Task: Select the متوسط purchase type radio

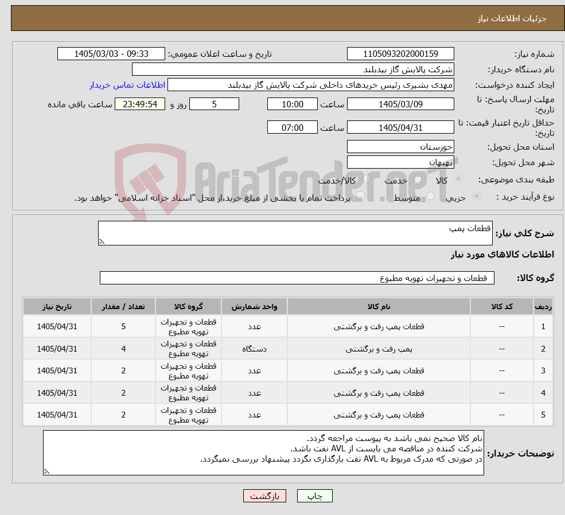Action: point(431,196)
